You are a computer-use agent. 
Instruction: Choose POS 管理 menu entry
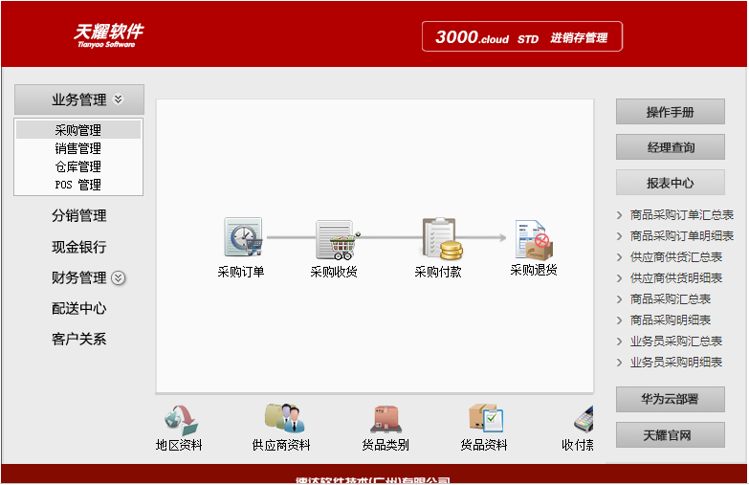click(x=77, y=185)
